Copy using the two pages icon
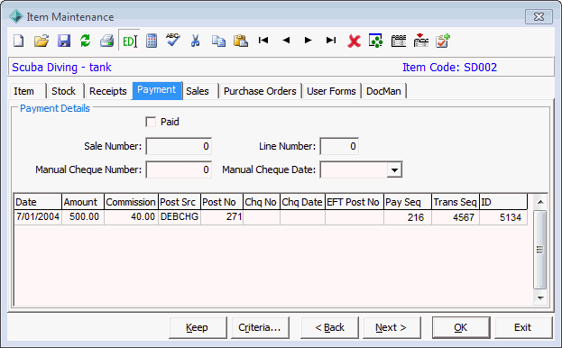The width and height of the screenshot is (562, 348). click(x=218, y=41)
